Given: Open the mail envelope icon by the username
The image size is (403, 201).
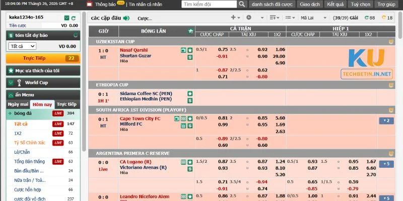Looking at the screenshot, I should pos(66,18).
